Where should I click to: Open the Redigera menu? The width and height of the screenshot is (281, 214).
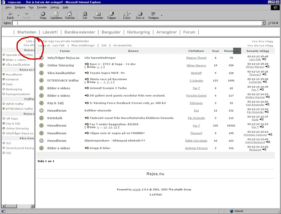(x=20, y=7)
